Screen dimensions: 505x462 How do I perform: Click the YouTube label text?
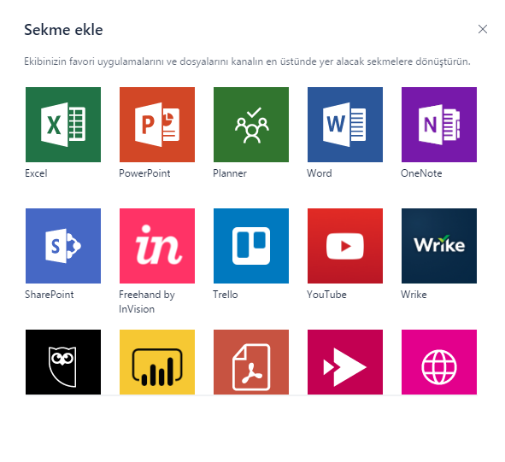click(326, 295)
